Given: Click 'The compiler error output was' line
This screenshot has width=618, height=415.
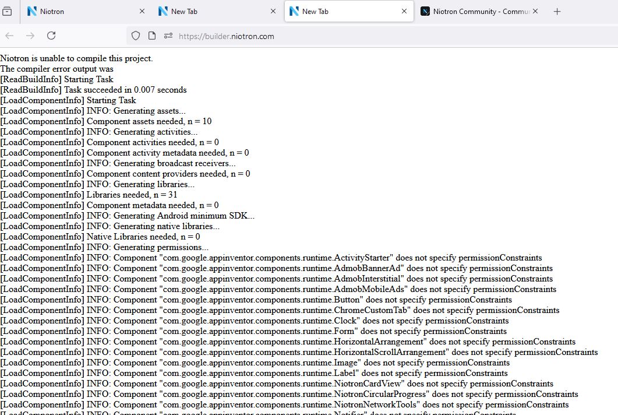Looking at the screenshot, I should [56, 69].
